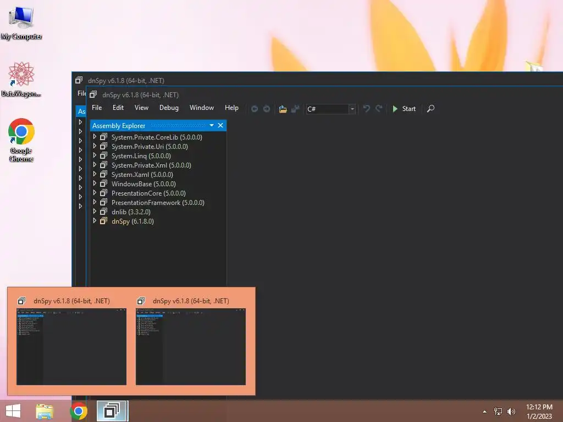Click assembly icon beside WindowsBase
Viewport: 563px width, 422px height.
point(103,184)
